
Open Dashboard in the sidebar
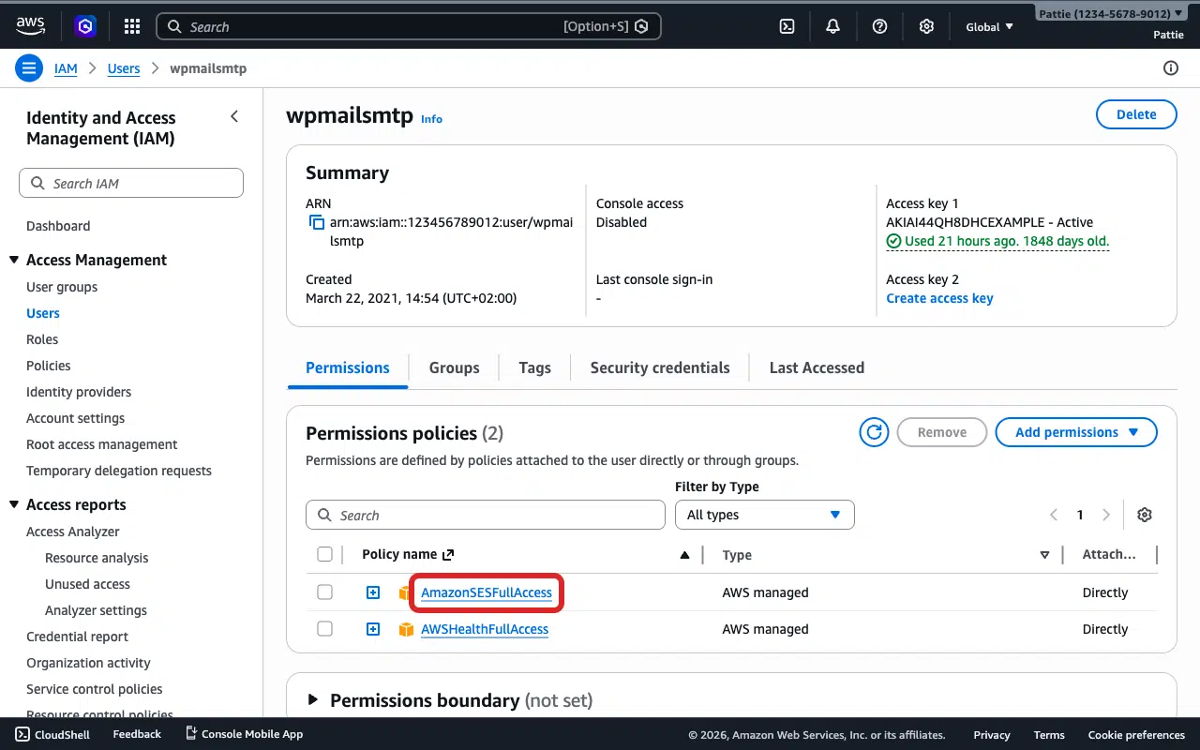click(58, 226)
